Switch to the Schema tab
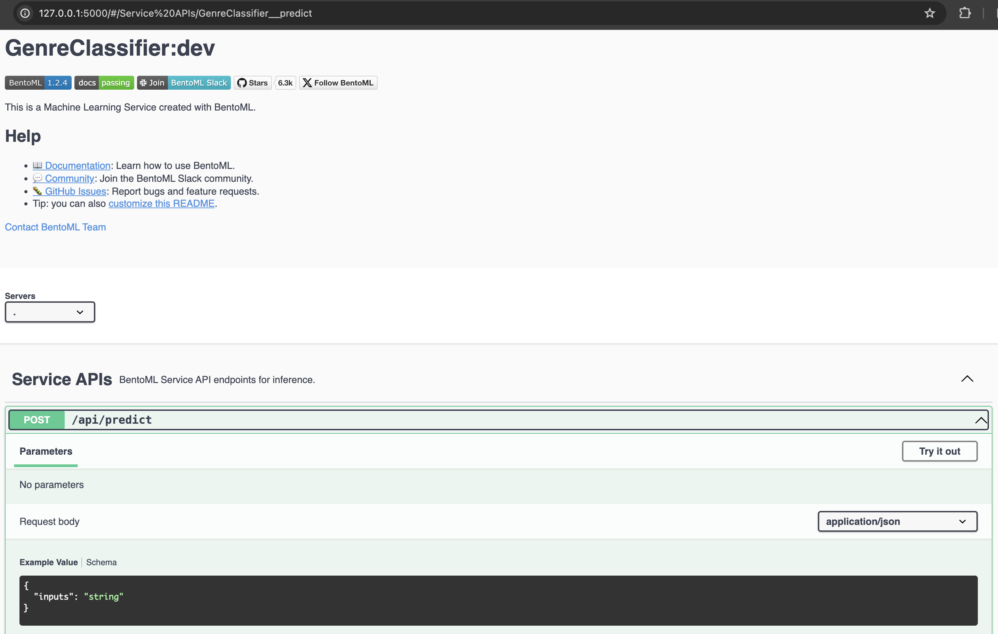This screenshot has height=634, width=998. click(x=102, y=562)
